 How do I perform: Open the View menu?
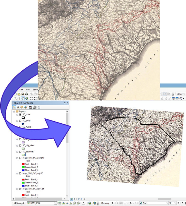coord(28,90)
